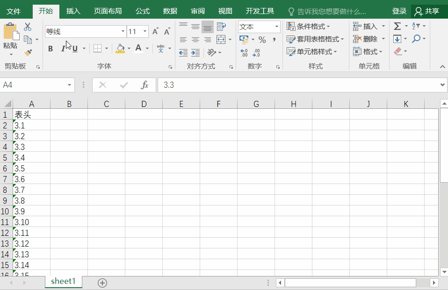Apply accounting number format icon

[244, 39]
